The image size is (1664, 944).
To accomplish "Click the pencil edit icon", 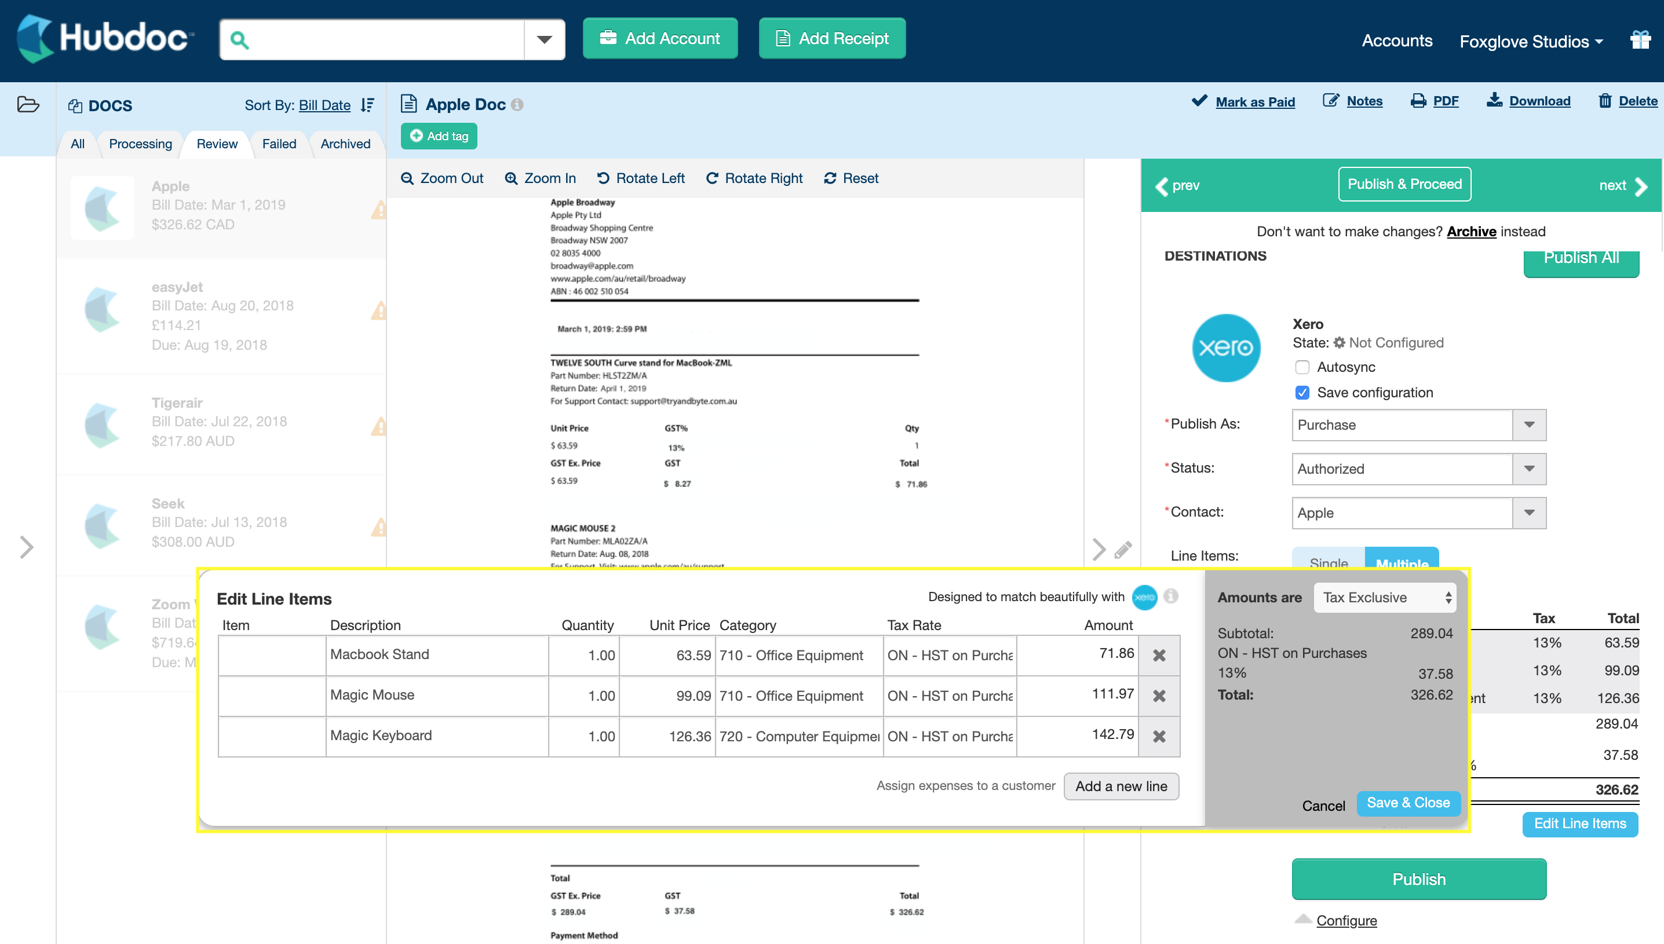I will (x=1123, y=550).
